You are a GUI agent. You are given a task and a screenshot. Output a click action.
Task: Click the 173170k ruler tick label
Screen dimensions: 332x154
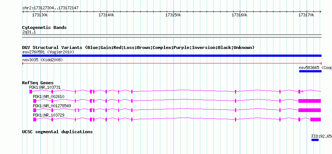[x=306, y=15]
